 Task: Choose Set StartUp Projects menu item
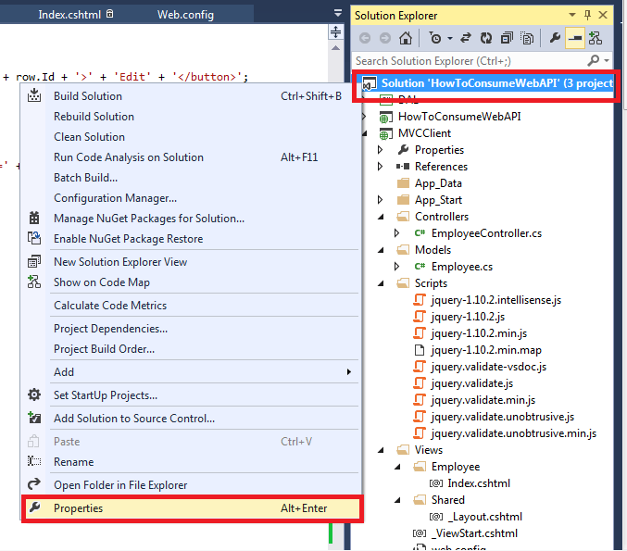click(191, 395)
